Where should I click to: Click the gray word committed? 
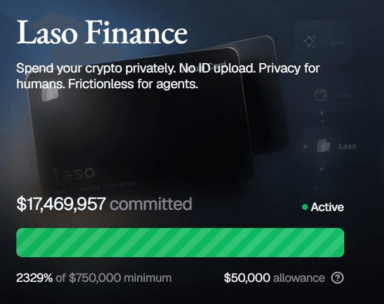[151, 204]
